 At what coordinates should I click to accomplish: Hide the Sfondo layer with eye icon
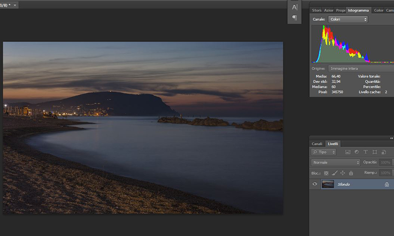[x=315, y=184]
